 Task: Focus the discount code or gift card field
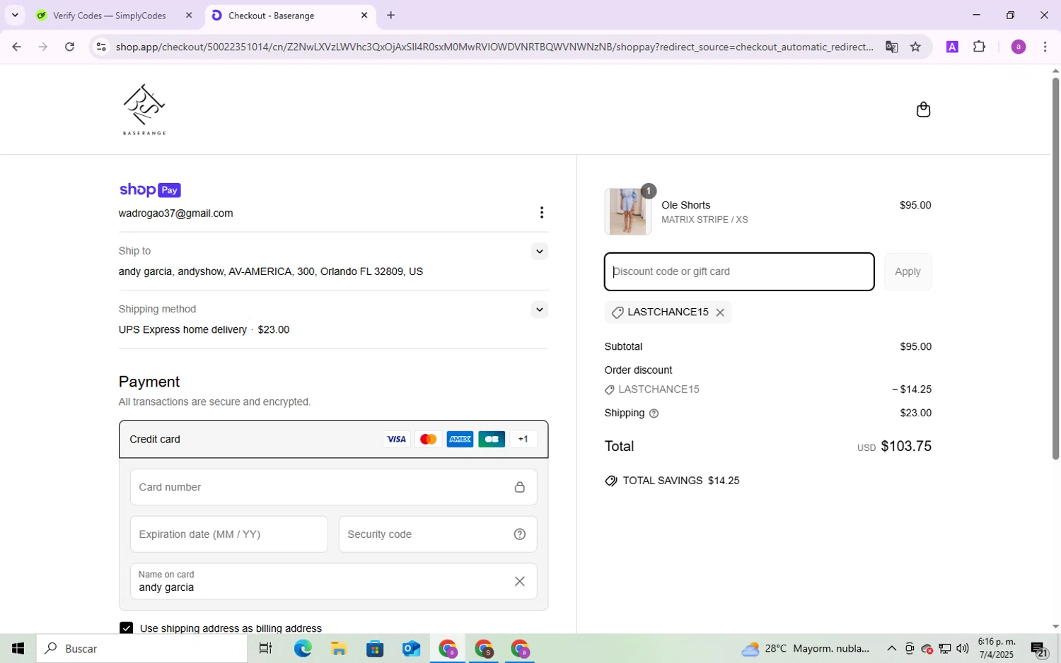(x=739, y=271)
